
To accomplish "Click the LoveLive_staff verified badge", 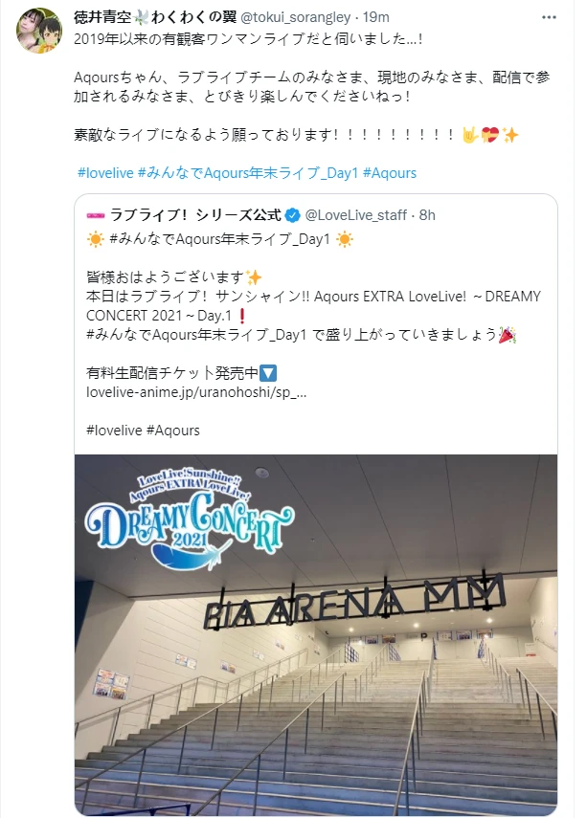I will (292, 215).
